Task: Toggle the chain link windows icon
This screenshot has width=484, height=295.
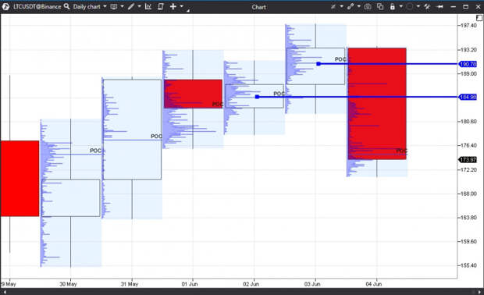Action: pyautogui.click(x=351, y=6)
